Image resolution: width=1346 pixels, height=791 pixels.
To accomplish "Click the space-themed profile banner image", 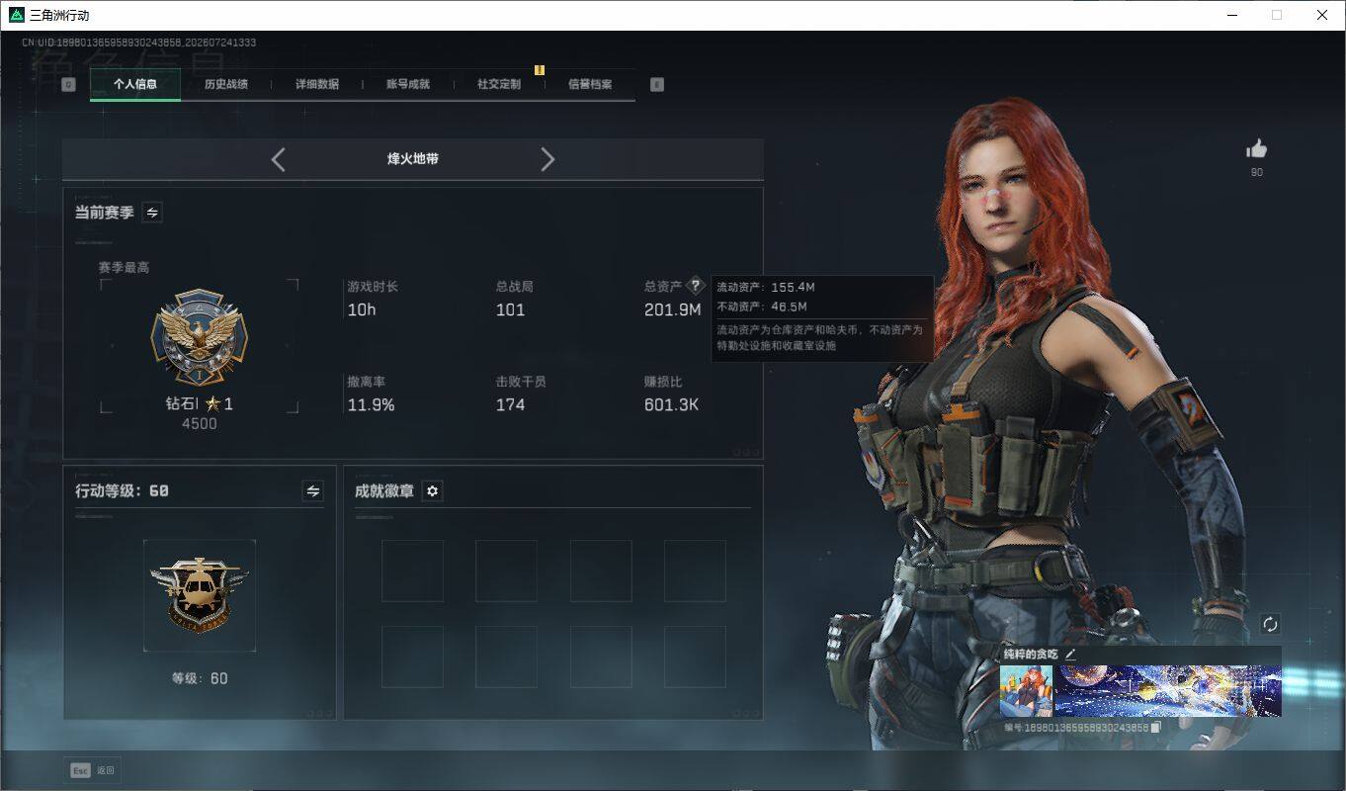I will [x=1168, y=690].
